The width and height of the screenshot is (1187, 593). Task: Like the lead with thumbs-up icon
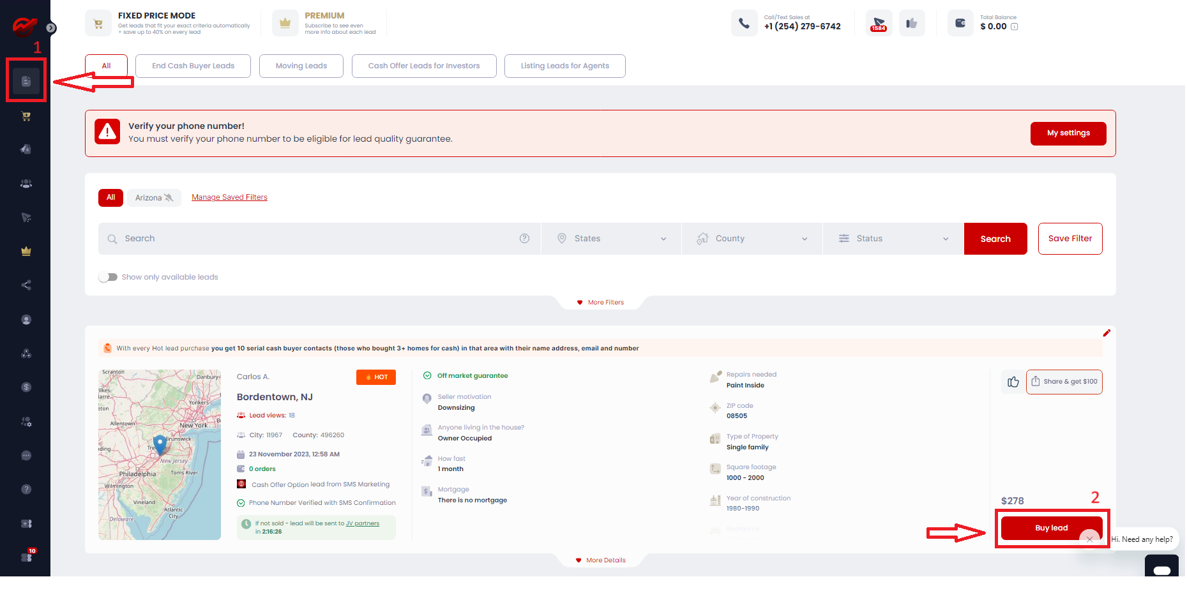1013,382
